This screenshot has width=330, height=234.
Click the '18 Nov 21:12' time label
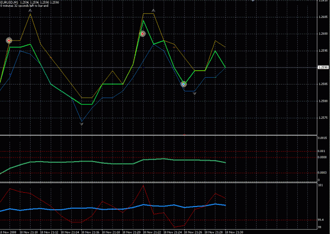coord(49,232)
